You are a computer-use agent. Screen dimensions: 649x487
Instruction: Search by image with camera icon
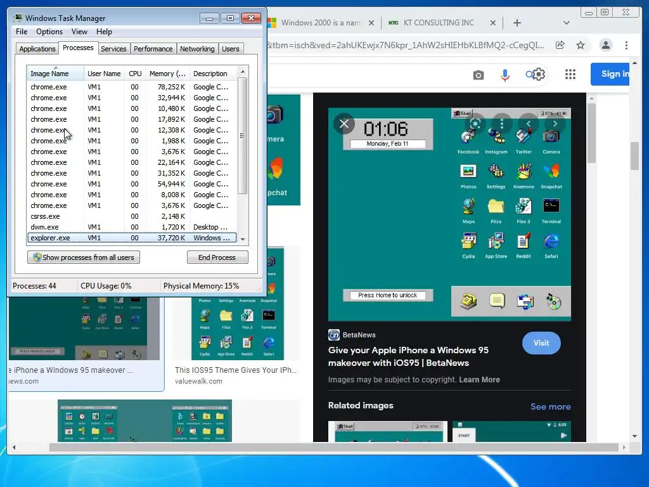coord(479,75)
